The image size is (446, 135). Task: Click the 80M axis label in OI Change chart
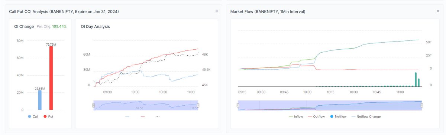pyautogui.click(x=20, y=40)
